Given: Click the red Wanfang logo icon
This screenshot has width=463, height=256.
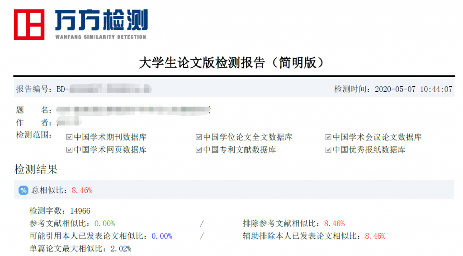Looking at the screenshot, I should tap(29, 24).
